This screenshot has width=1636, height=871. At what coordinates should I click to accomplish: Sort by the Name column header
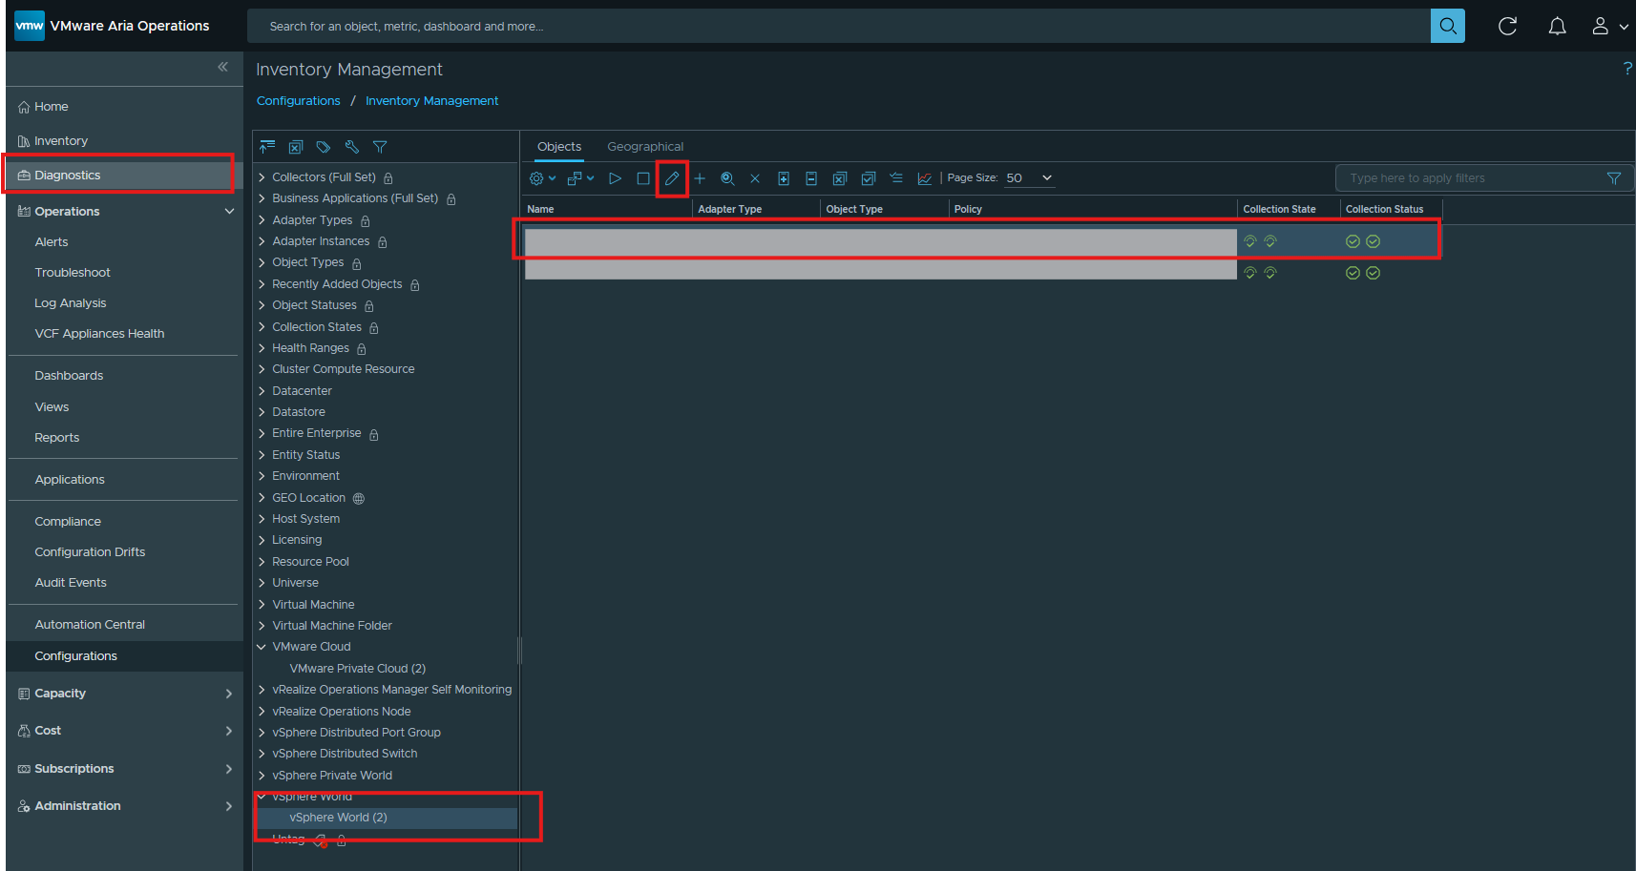[x=540, y=209]
